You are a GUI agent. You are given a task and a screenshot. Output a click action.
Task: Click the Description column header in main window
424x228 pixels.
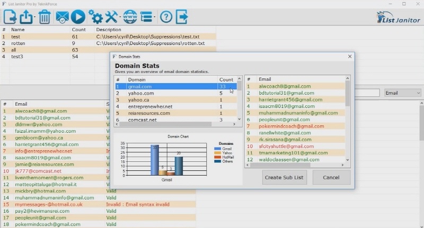click(155, 30)
